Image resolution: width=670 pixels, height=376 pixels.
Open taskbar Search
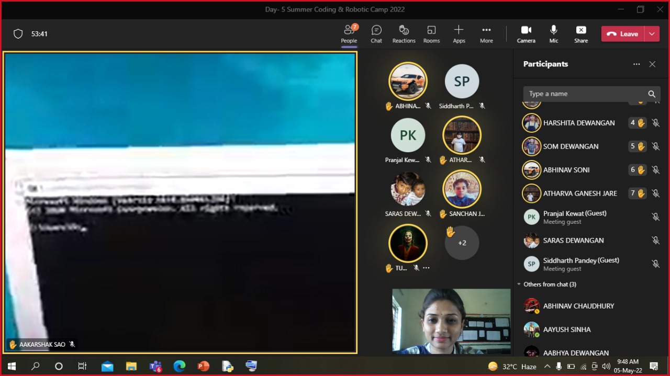35,367
